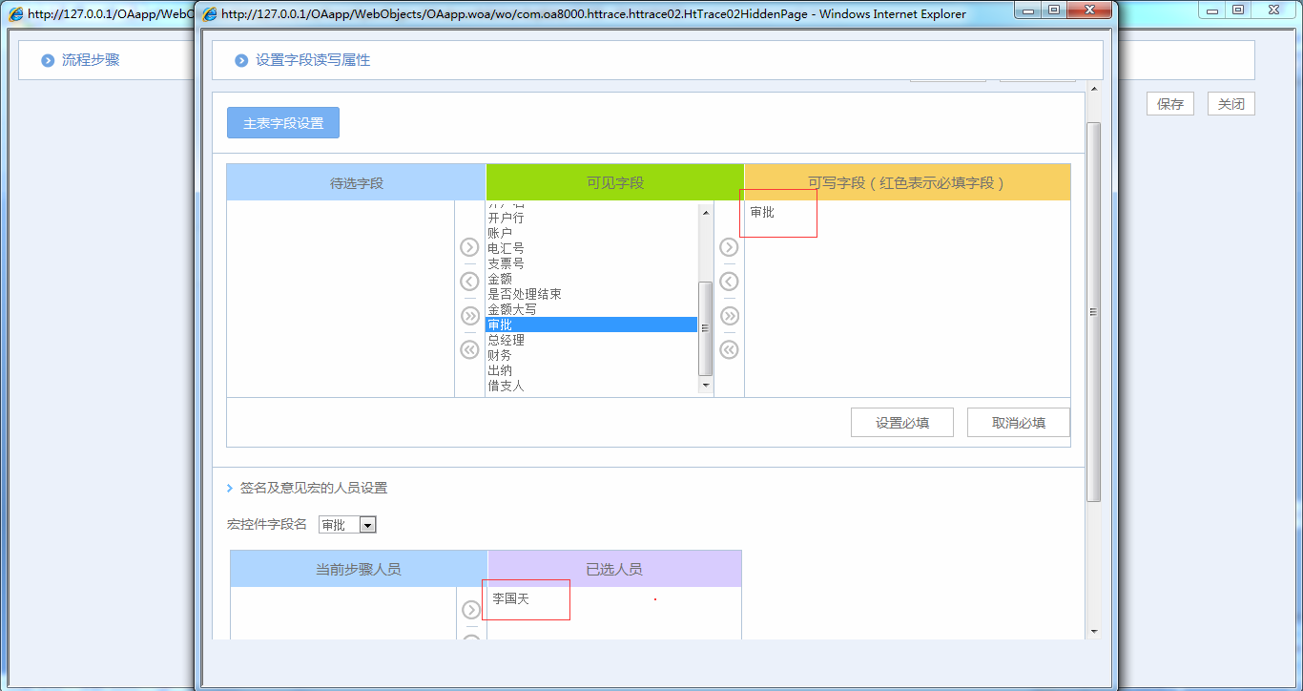
Task: Open the 宏控件字段名 dropdown
Action: [x=367, y=525]
